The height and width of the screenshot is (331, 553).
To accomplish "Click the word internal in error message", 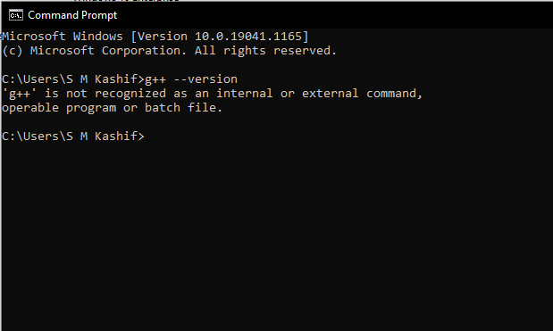I will click(x=245, y=94).
